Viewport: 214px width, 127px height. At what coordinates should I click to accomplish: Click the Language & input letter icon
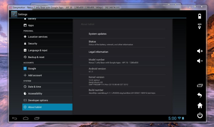tap(25, 50)
